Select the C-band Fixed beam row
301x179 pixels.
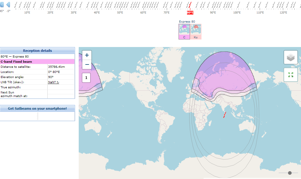[x=37, y=61]
